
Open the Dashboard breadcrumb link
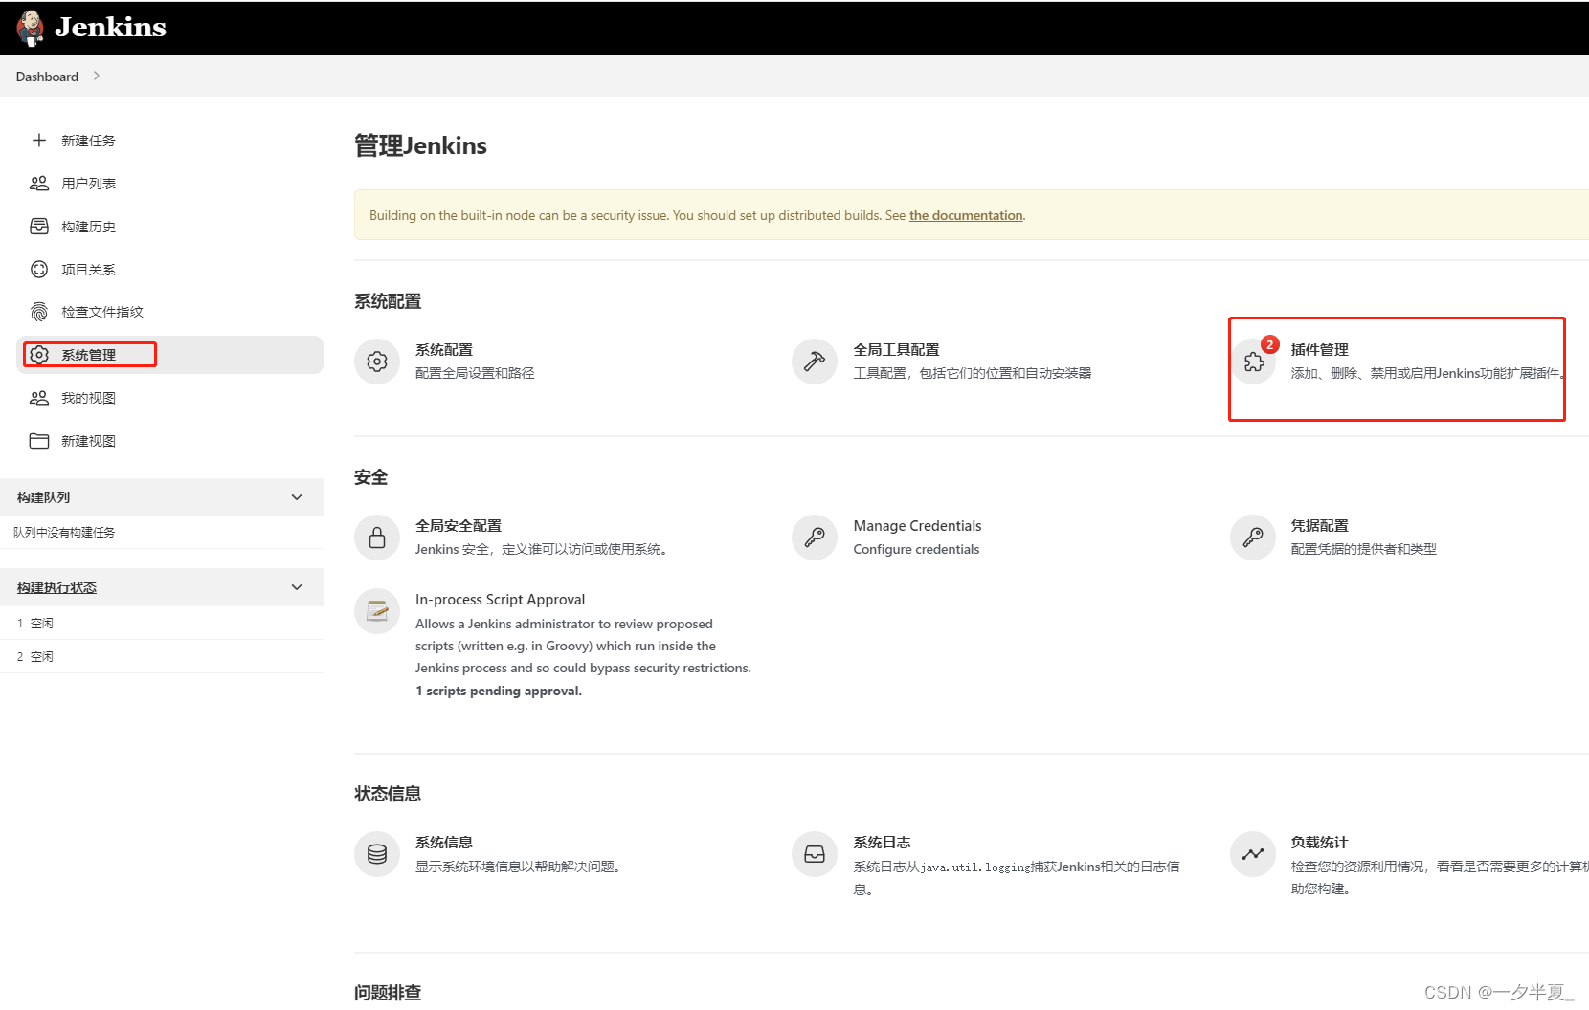(x=47, y=77)
